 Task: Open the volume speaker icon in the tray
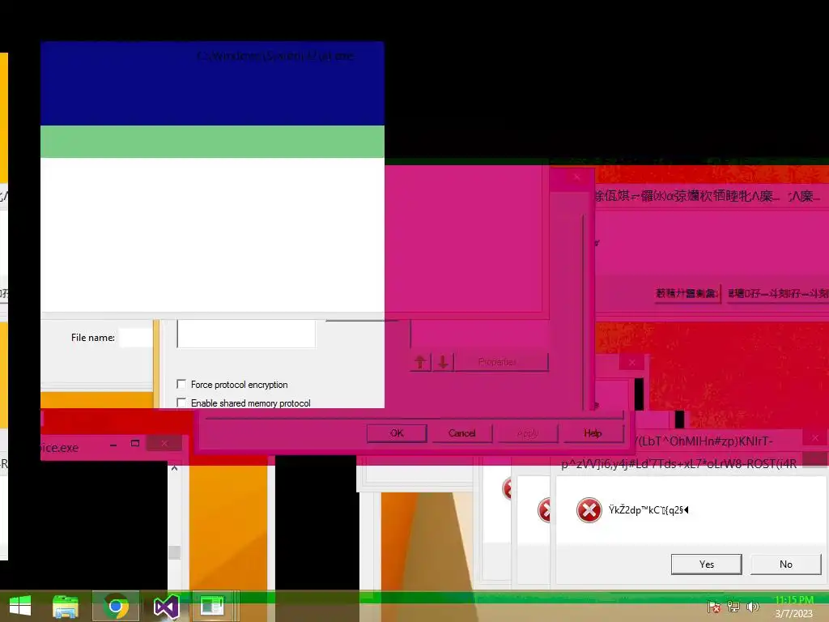[x=752, y=607]
